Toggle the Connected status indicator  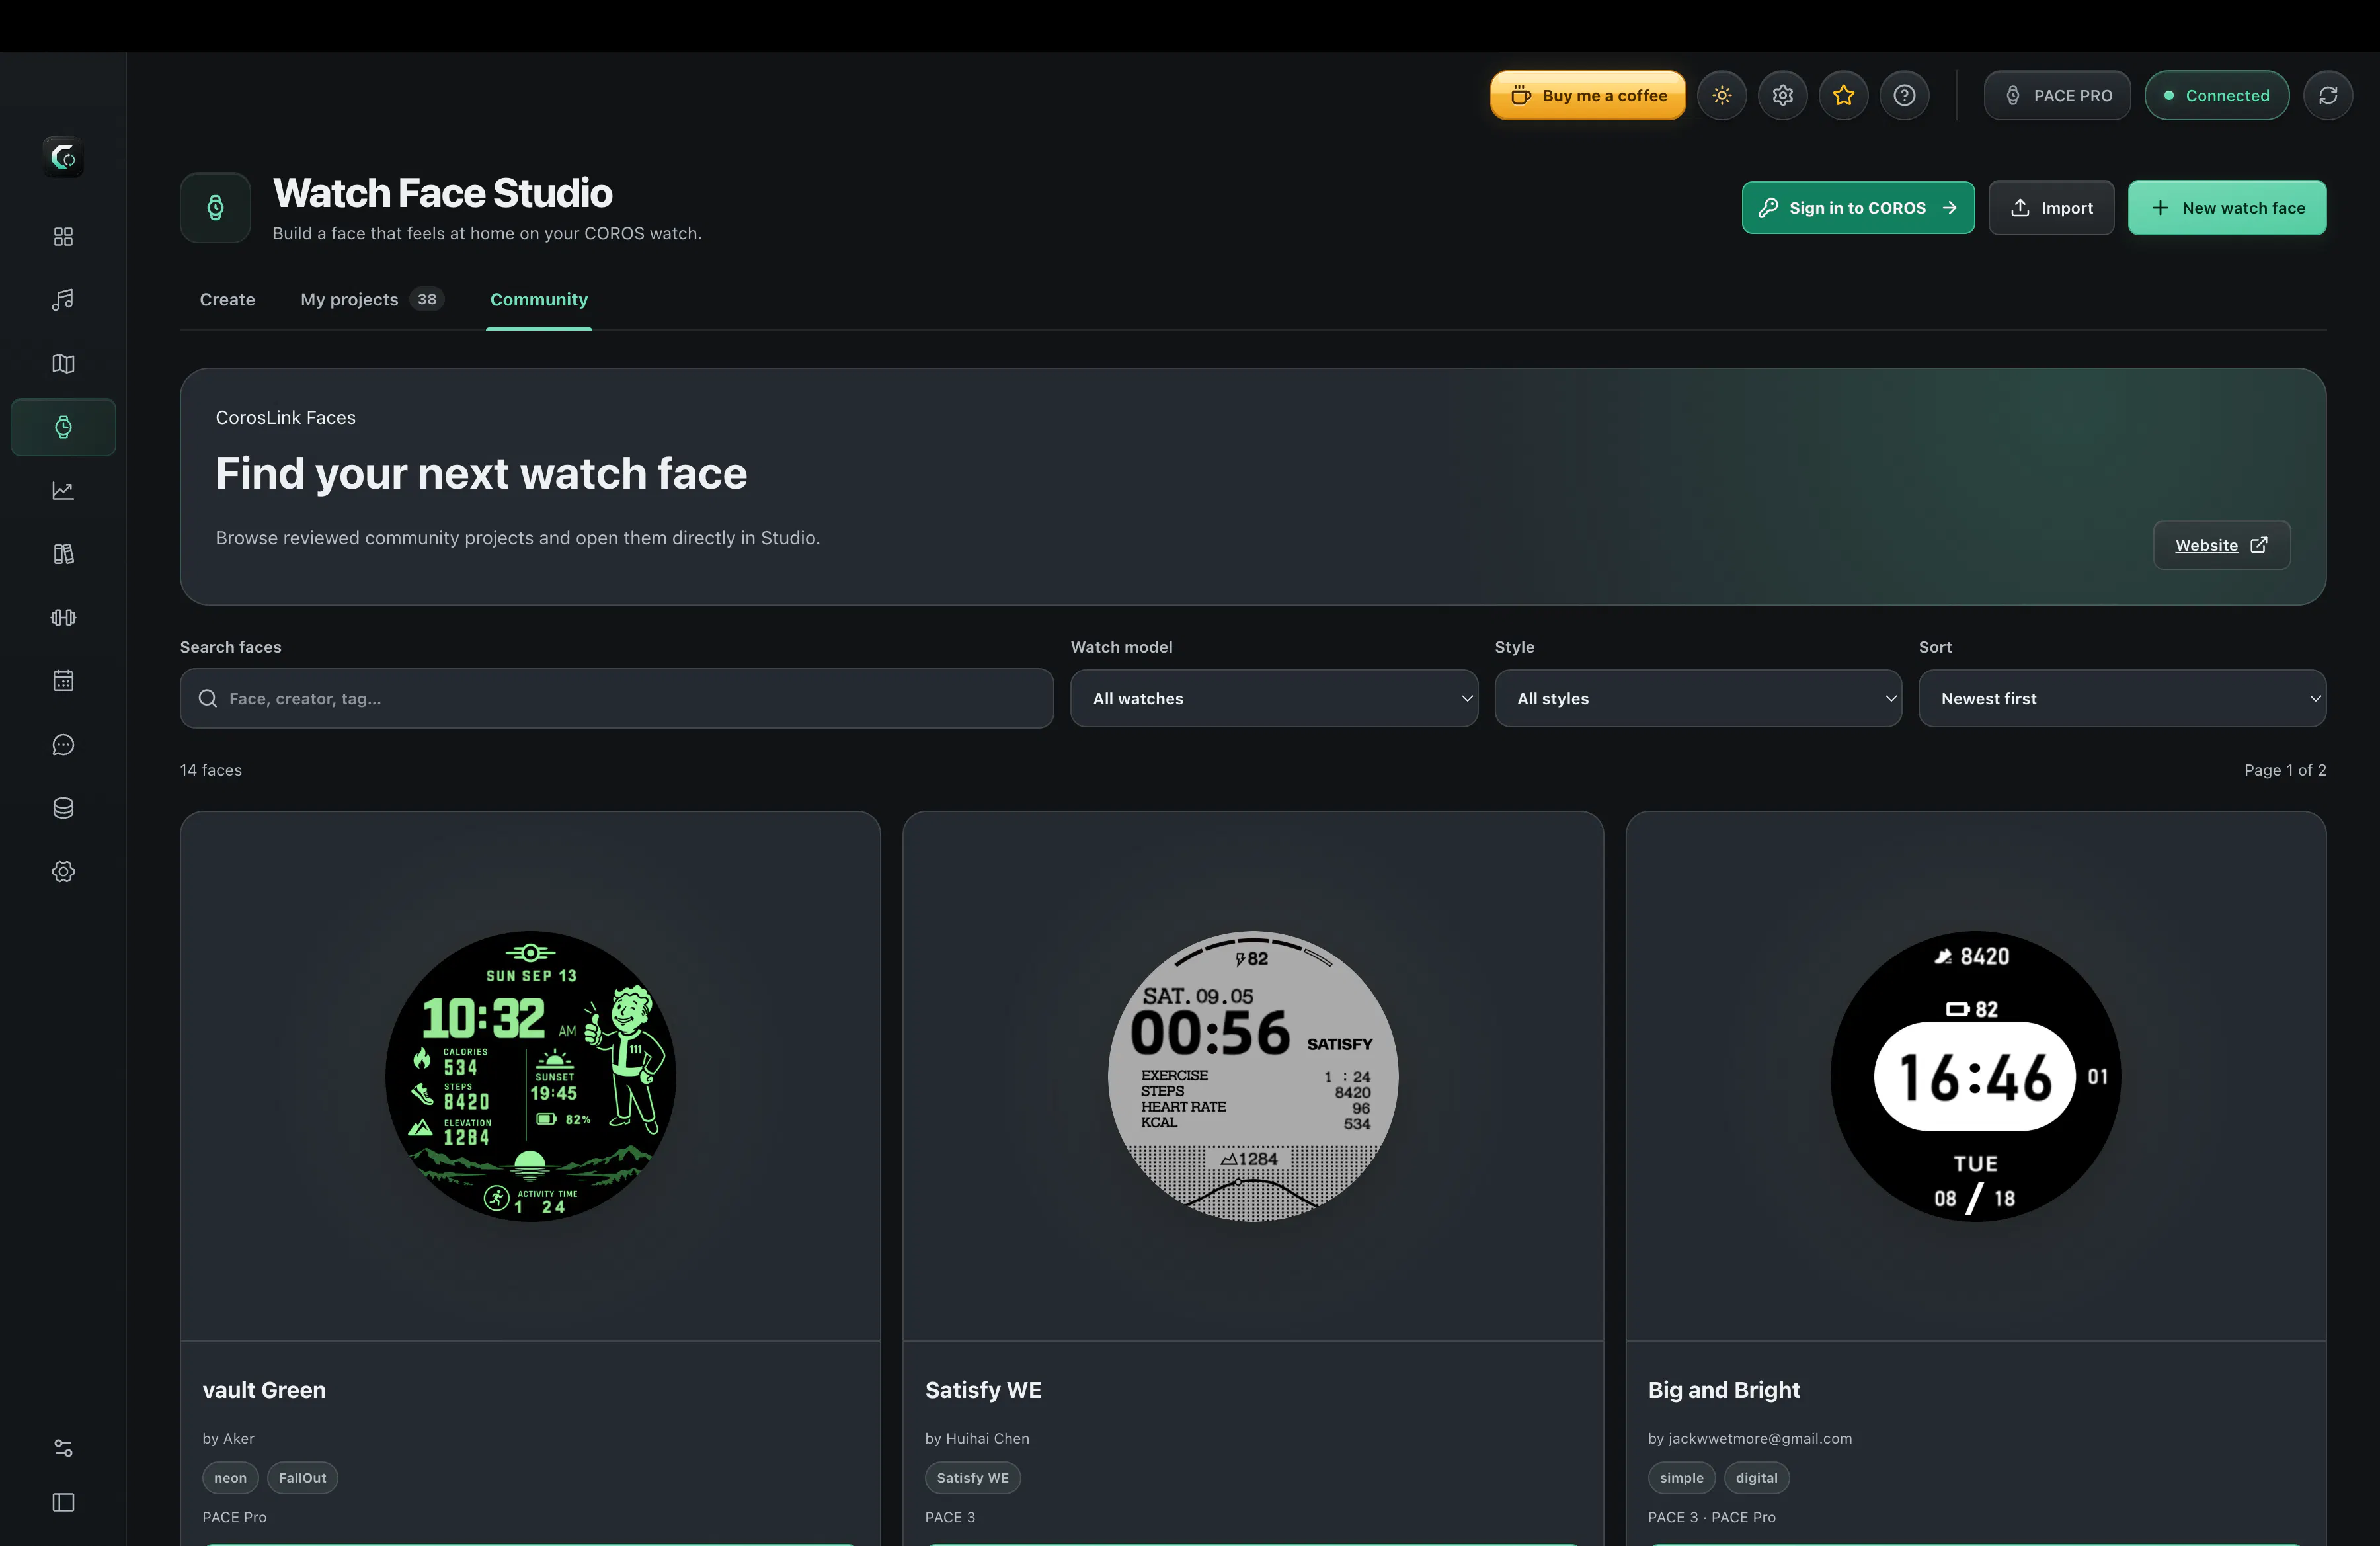(2217, 95)
